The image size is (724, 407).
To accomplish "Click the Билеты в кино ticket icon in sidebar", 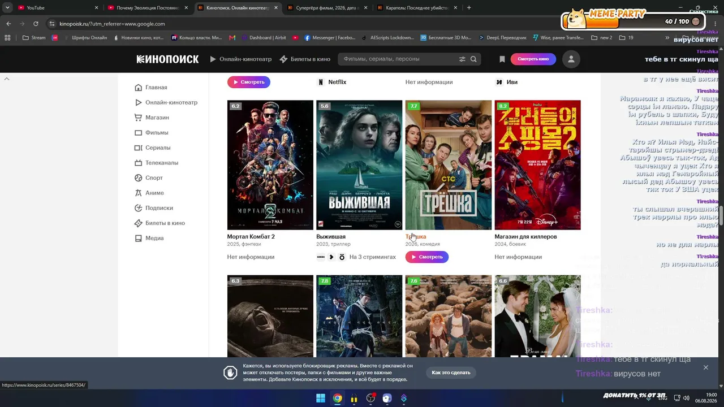I will click(138, 223).
